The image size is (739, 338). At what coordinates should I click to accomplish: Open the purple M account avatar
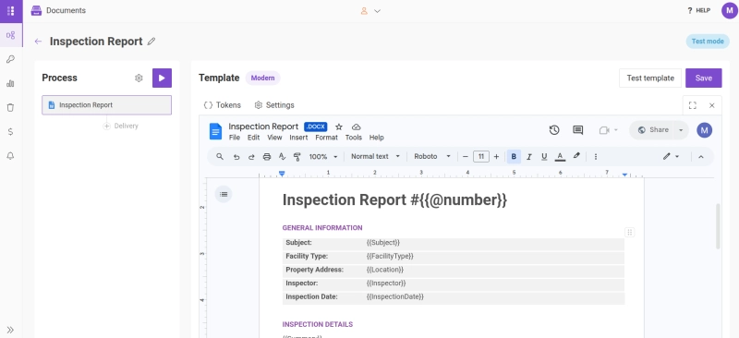729,10
